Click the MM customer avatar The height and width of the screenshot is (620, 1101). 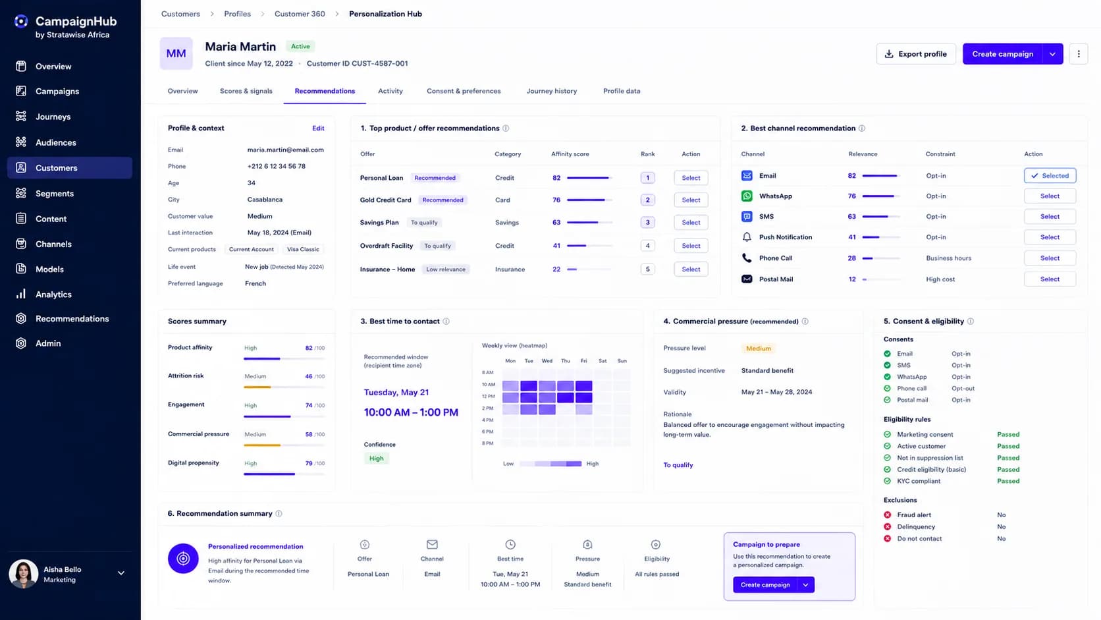pos(176,53)
